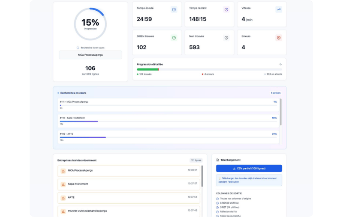Click the green SIREN trouvés checkmark icon
Image resolution: width=343 pixels, height=217 pixels.
point(174,38)
